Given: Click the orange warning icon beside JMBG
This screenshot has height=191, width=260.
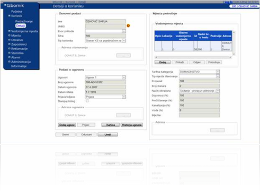Looking at the screenshot, I should point(128,25).
